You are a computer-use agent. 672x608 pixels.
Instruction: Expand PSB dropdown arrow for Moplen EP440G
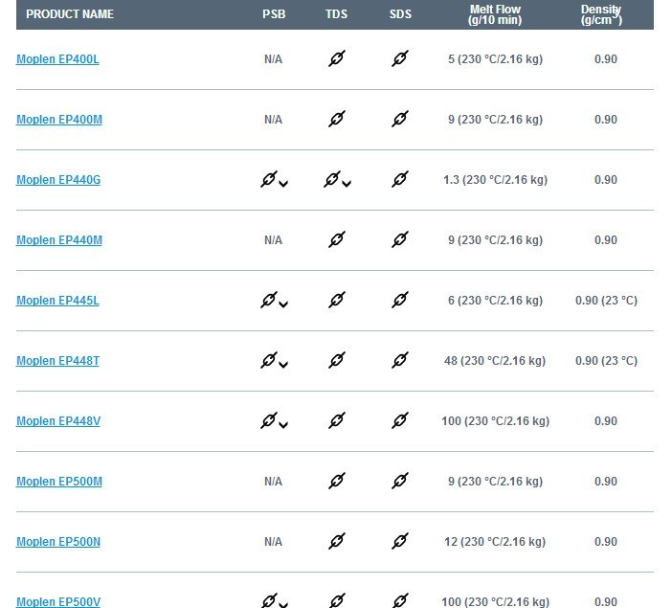(283, 184)
